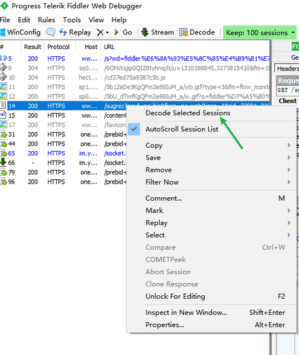Sort sessions by Result column header
299x355 pixels.
(33, 47)
